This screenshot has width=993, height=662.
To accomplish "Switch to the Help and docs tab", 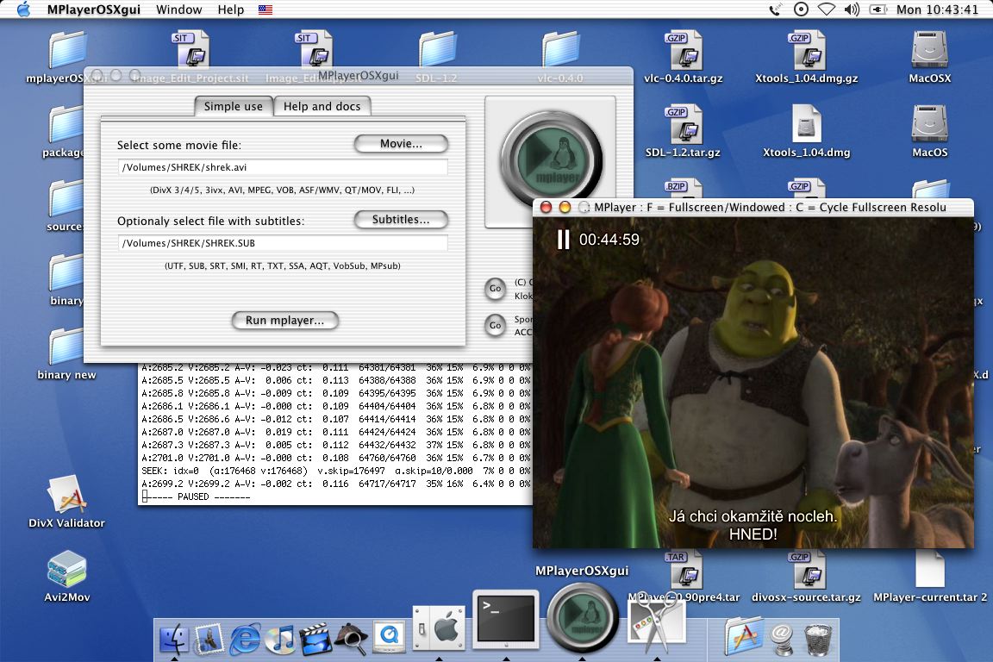I will coord(322,106).
